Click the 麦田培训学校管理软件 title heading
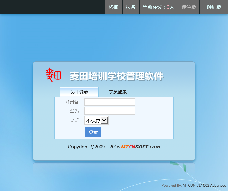228x191 pixels. coord(116,76)
